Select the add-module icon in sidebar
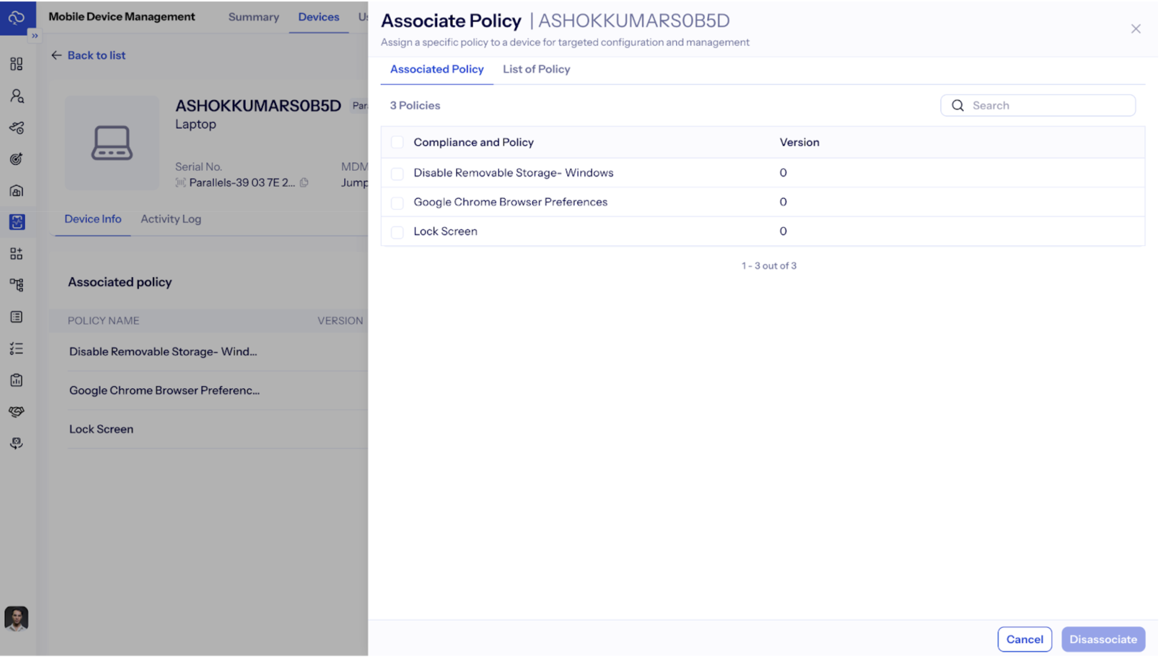Screen dimensions: 1166x657 coord(16,254)
